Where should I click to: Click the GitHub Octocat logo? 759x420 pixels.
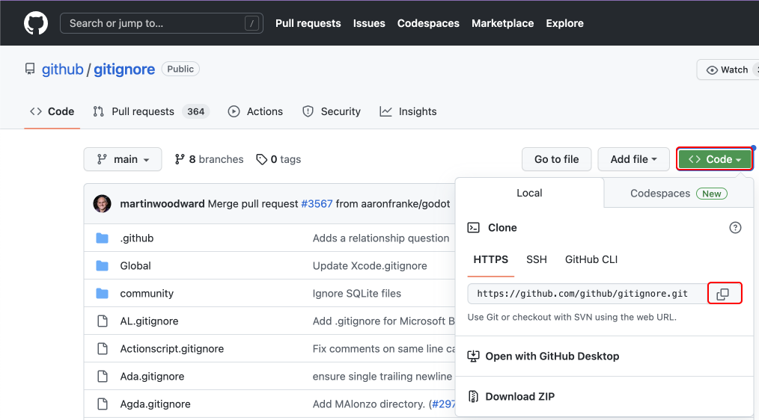pyautogui.click(x=36, y=23)
